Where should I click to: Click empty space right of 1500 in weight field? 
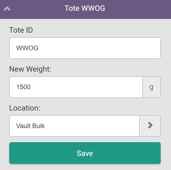pyautogui.click(x=89, y=87)
